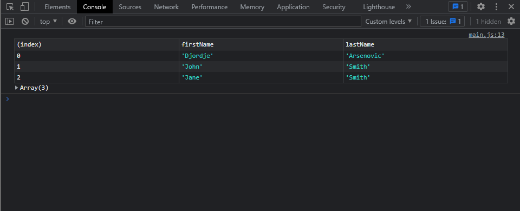Image resolution: width=520 pixels, height=211 pixels.
Task: Click the blue issues counter badge
Action: [458, 6]
